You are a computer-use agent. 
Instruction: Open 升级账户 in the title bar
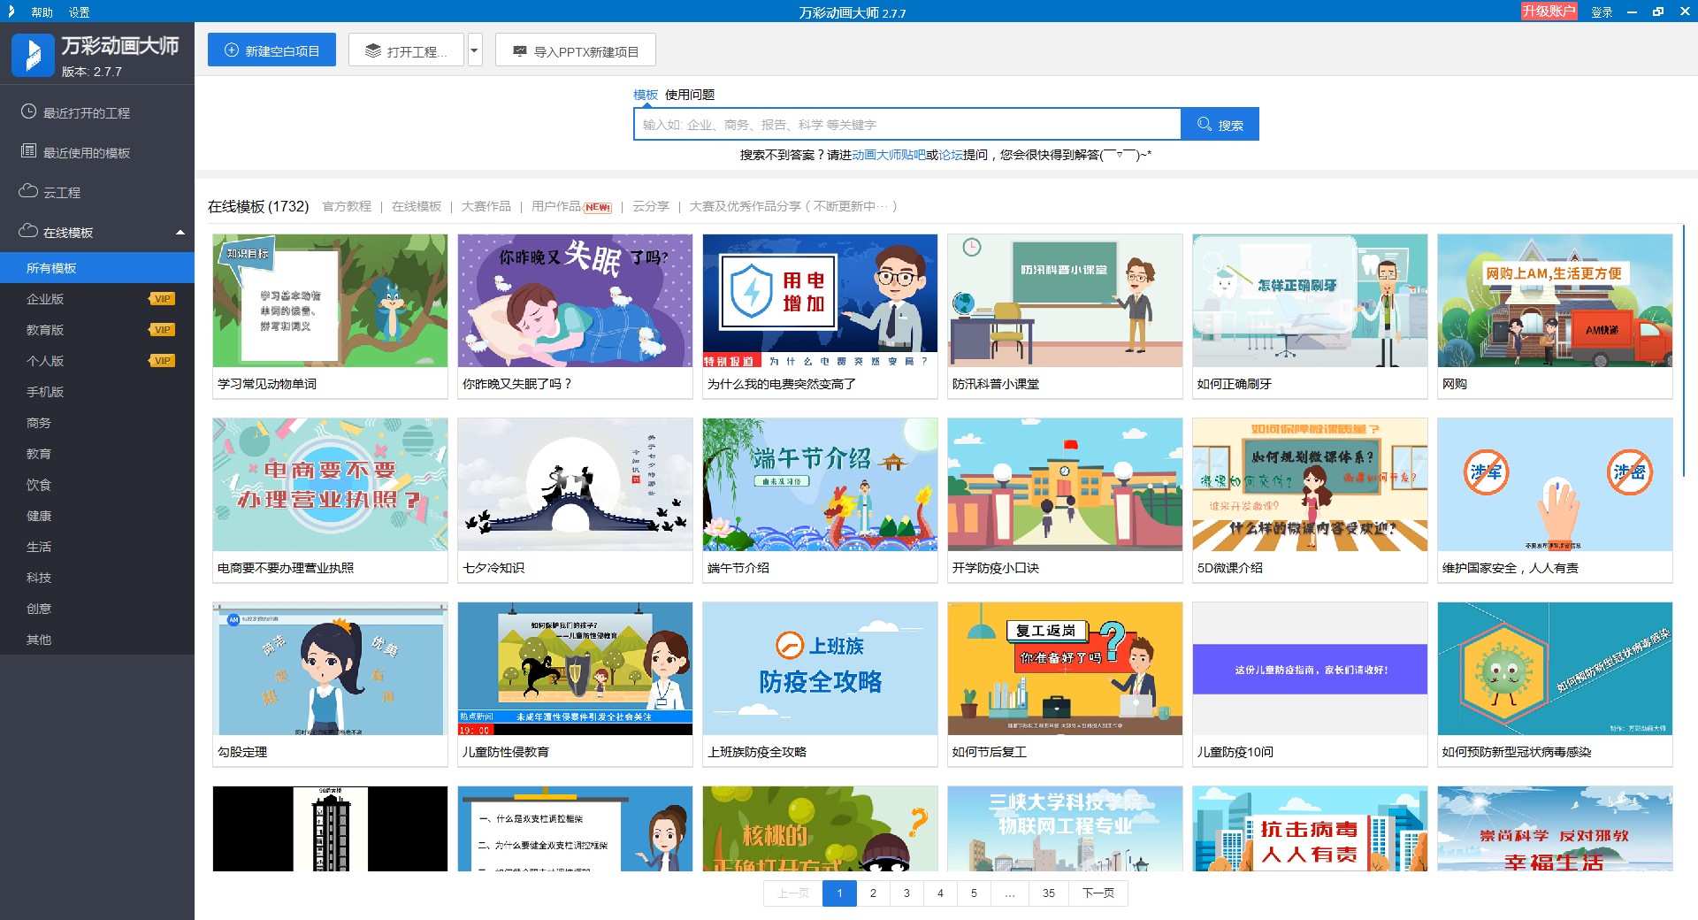point(1550,12)
